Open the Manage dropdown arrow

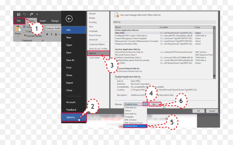[145, 104]
